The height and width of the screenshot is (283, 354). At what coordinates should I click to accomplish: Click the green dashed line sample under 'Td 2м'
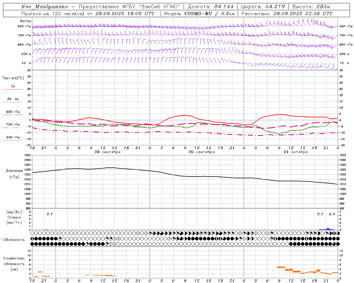12,102
